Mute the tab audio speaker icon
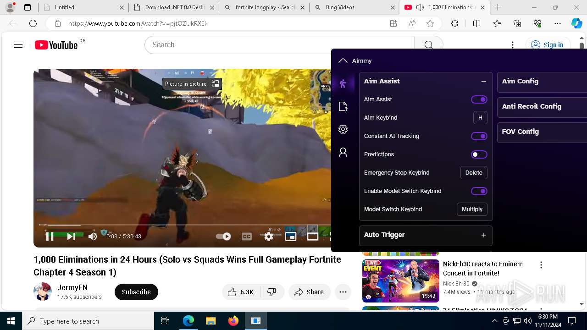 tap(420, 7)
